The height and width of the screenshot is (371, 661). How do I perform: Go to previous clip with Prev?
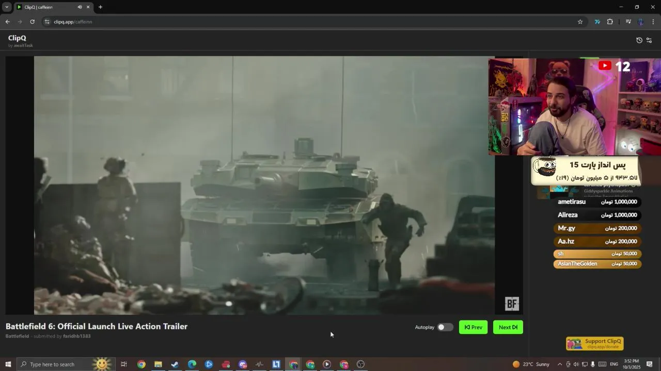pyautogui.click(x=473, y=327)
